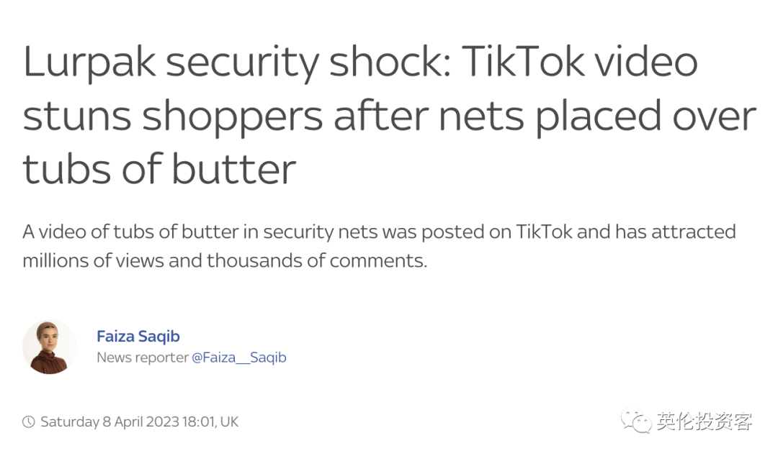778x456 pixels.
Task: Click "millions of views" in the summary
Action: (x=93, y=260)
